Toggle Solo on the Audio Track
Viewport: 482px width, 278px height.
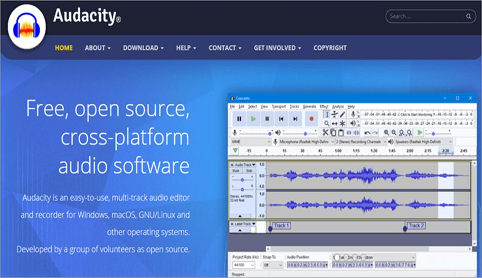click(x=249, y=170)
